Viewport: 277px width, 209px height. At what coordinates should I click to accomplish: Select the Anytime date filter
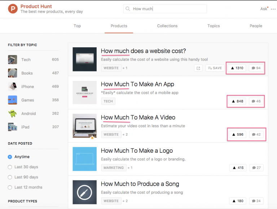[10, 157]
